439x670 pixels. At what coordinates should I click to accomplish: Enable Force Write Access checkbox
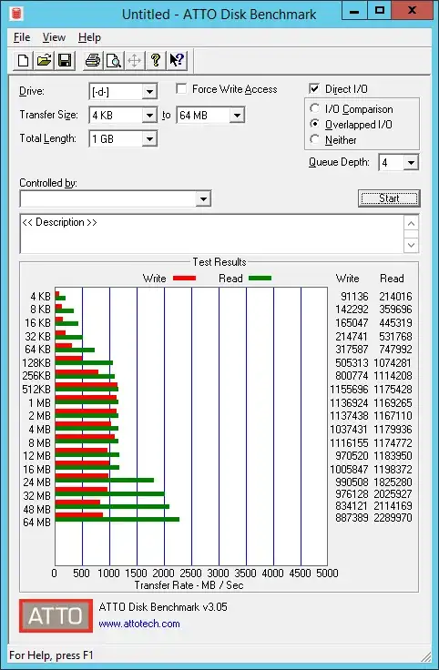click(x=181, y=88)
